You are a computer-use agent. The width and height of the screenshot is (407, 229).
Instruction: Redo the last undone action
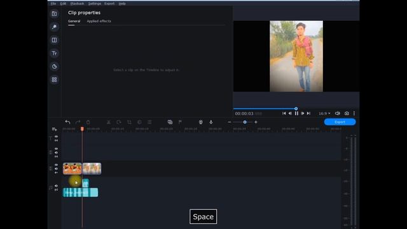pos(78,122)
